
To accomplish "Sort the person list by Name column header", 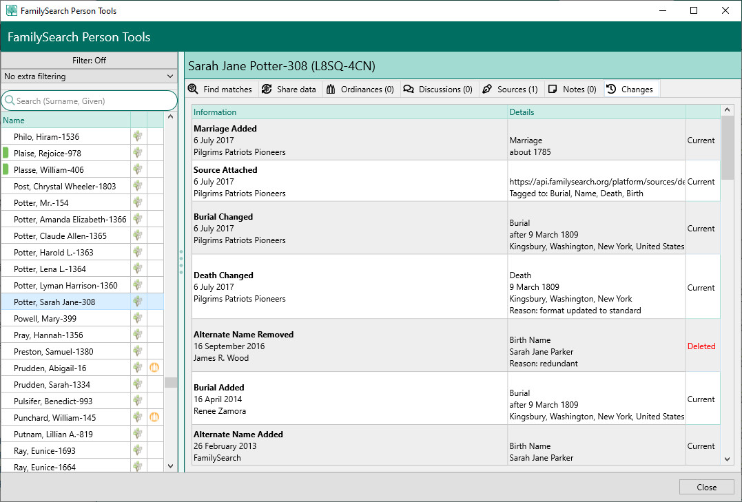I will 65,121.
